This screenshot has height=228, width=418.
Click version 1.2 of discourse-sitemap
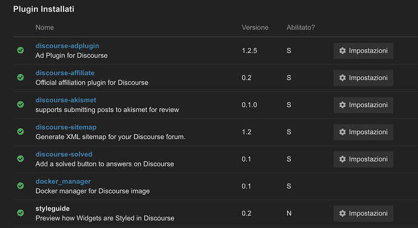point(247,132)
